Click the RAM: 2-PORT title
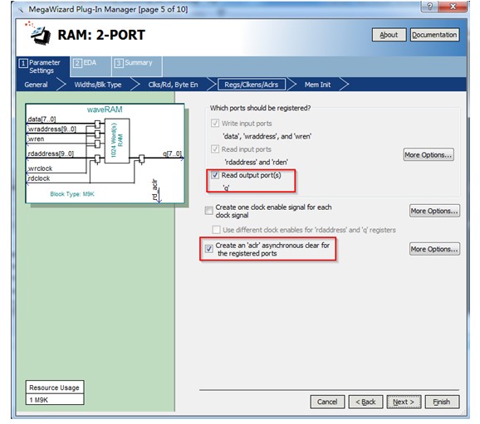The image size is (480, 424). (x=101, y=35)
